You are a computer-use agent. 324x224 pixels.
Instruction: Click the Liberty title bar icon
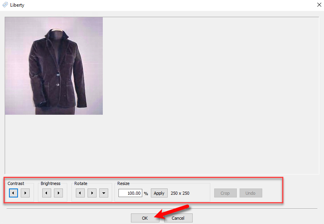point(5,5)
